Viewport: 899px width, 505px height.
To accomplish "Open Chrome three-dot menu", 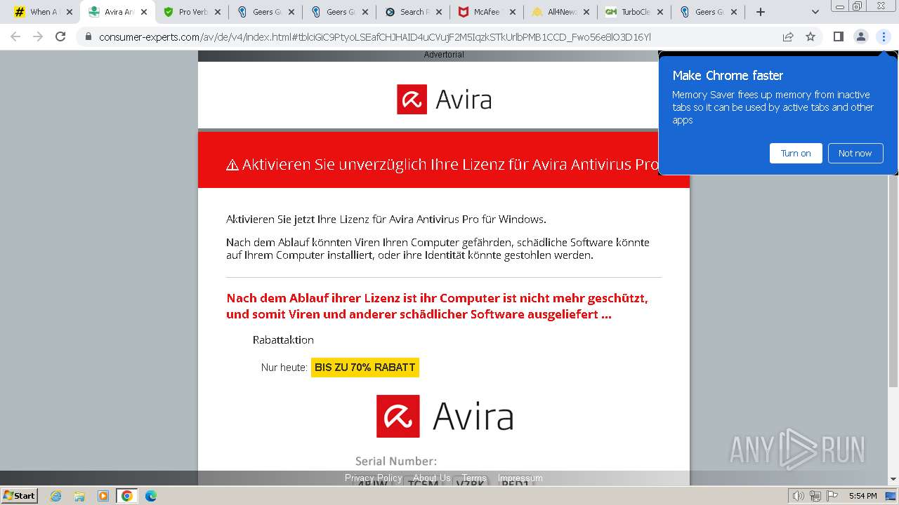I will click(884, 36).
